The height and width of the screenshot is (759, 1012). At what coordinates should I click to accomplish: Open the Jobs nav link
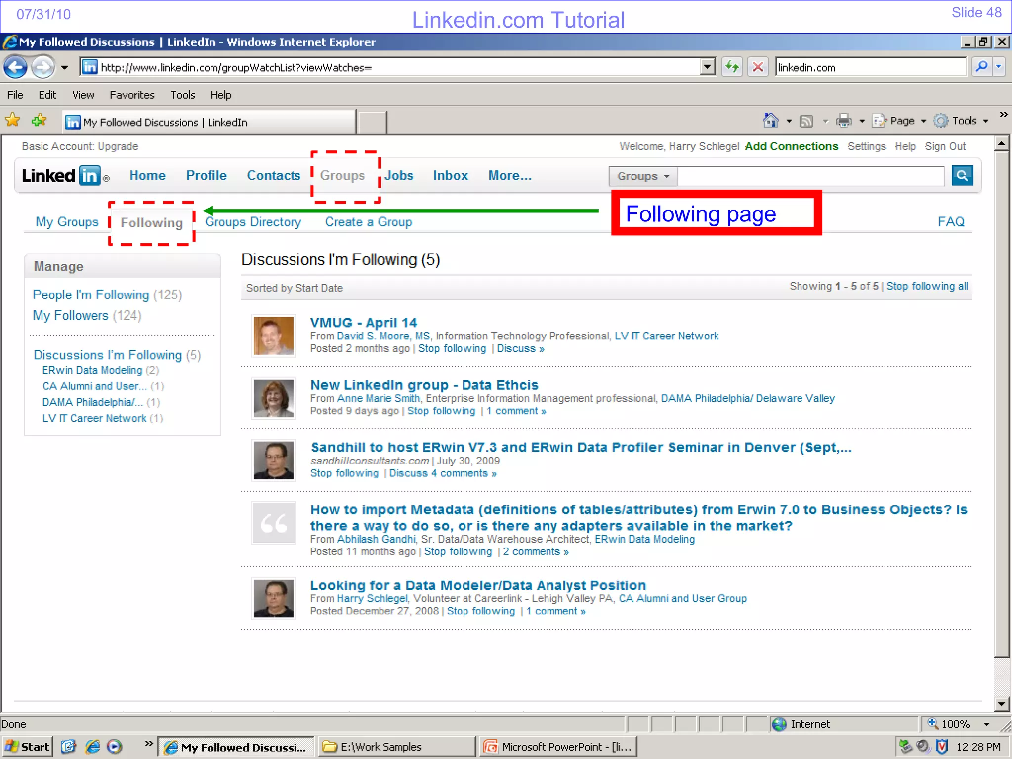[399, 175]
